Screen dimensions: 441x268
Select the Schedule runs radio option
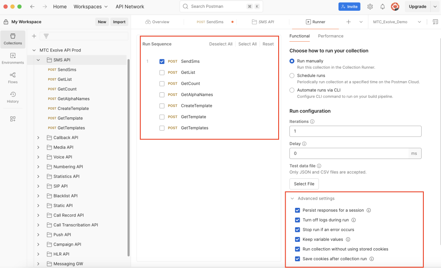(292, 76)
